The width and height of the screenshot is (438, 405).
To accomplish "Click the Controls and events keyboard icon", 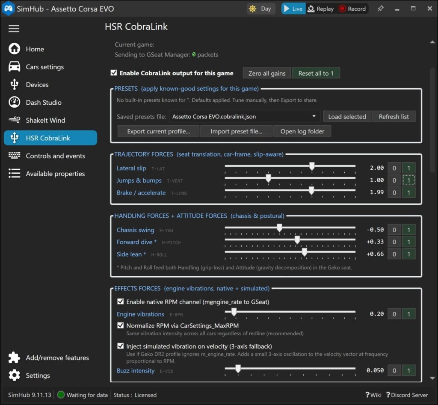I will coord(14,156).
